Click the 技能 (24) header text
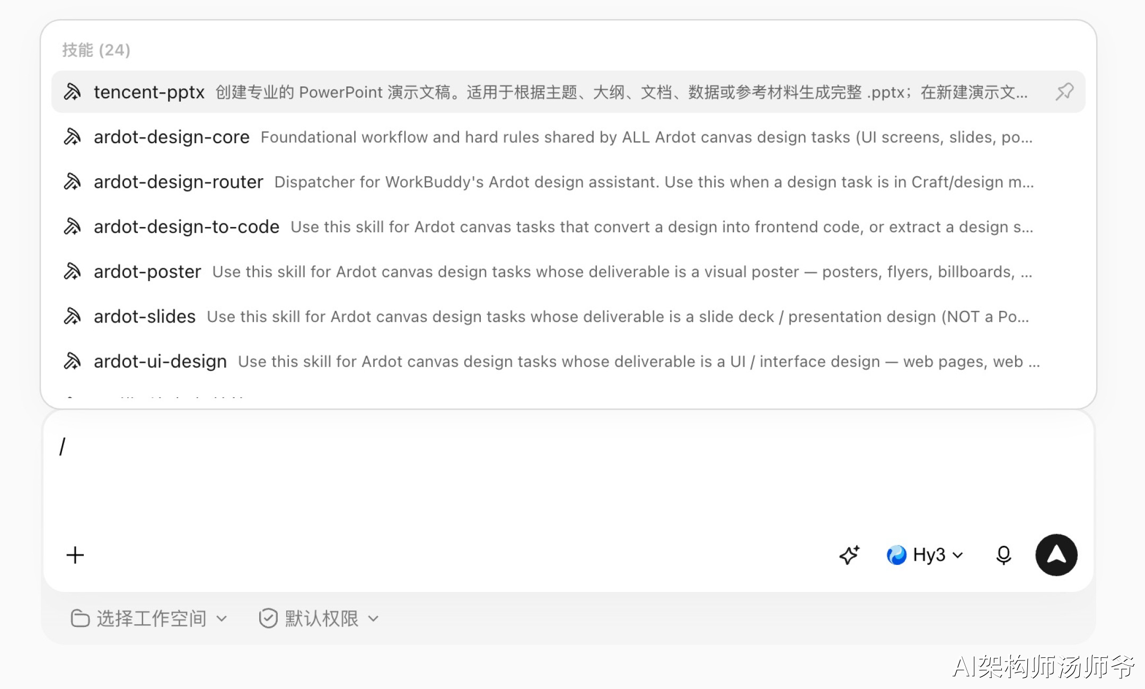This screenshot has height=689, width=1145. click(96, 50)
